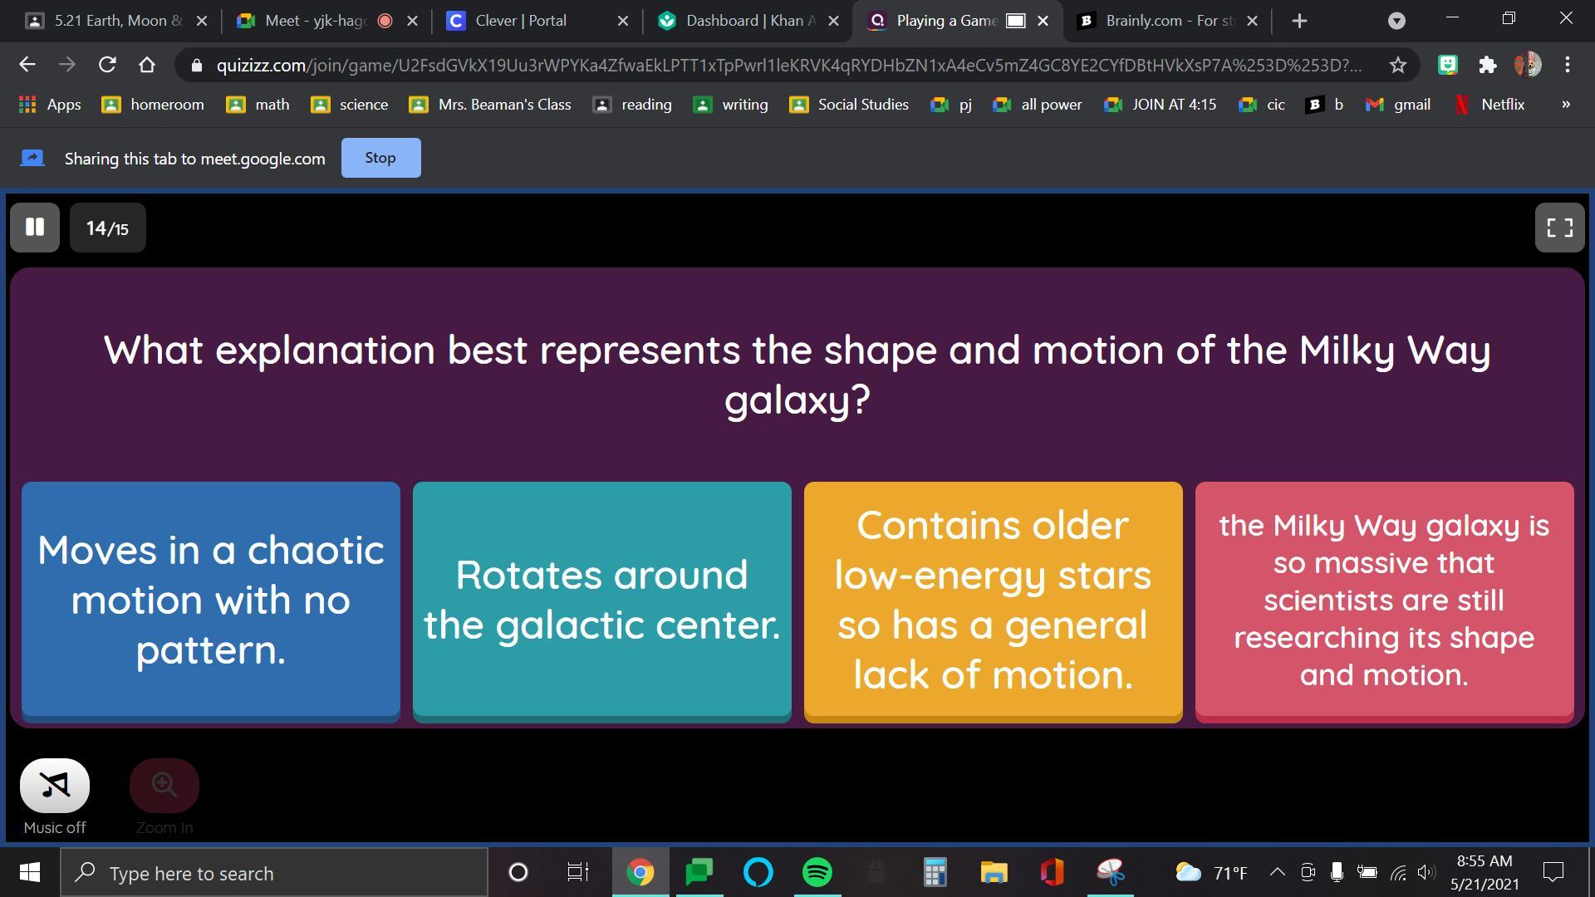The image size is (1595, 897).
Task: Click the quizizz.com address bar
Action: click(781, 65)
